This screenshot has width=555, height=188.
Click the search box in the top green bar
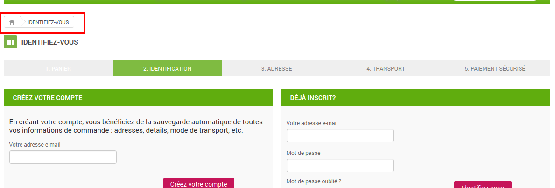[495, 0]
